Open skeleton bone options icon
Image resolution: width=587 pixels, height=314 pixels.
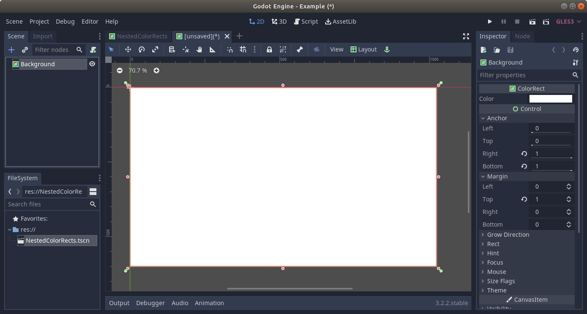coord(300,49)
